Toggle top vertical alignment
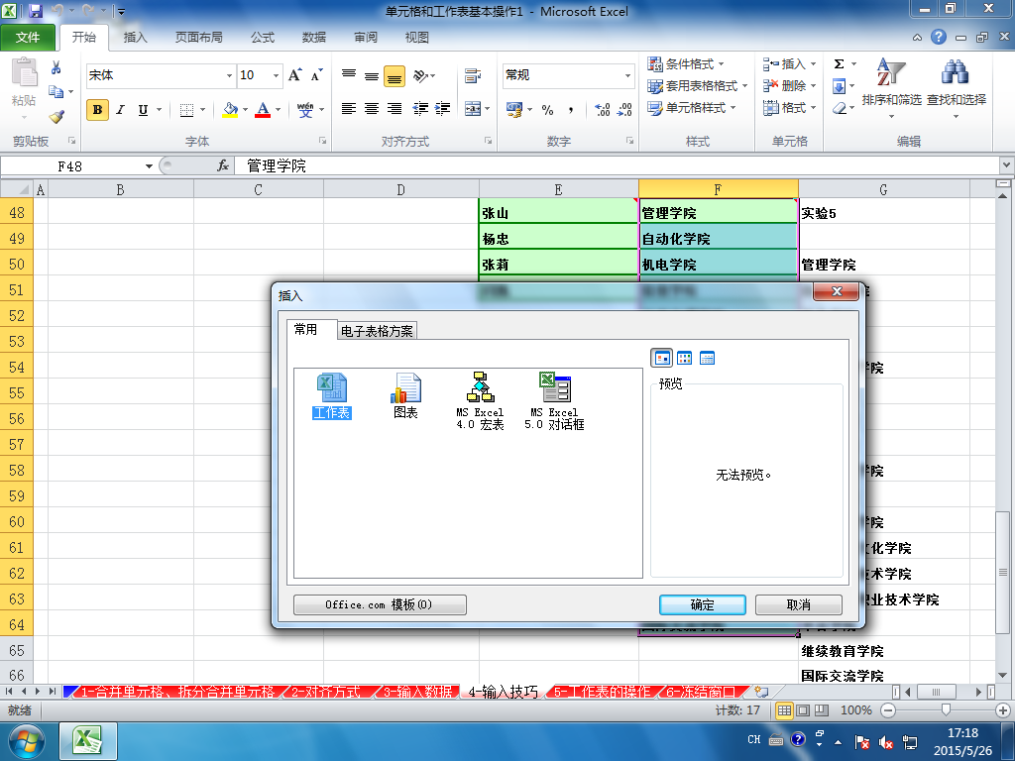Viewport: 1015px width, 761px height. [349, 75]
